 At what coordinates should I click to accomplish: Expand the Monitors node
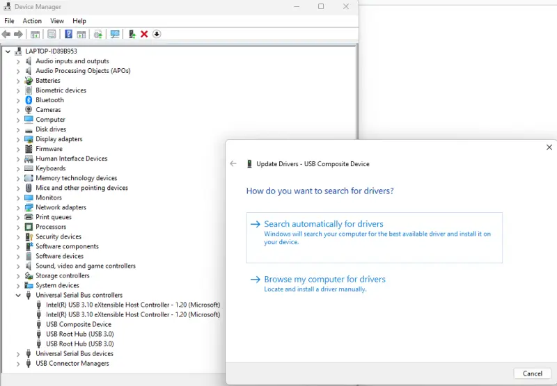[18, 198]
